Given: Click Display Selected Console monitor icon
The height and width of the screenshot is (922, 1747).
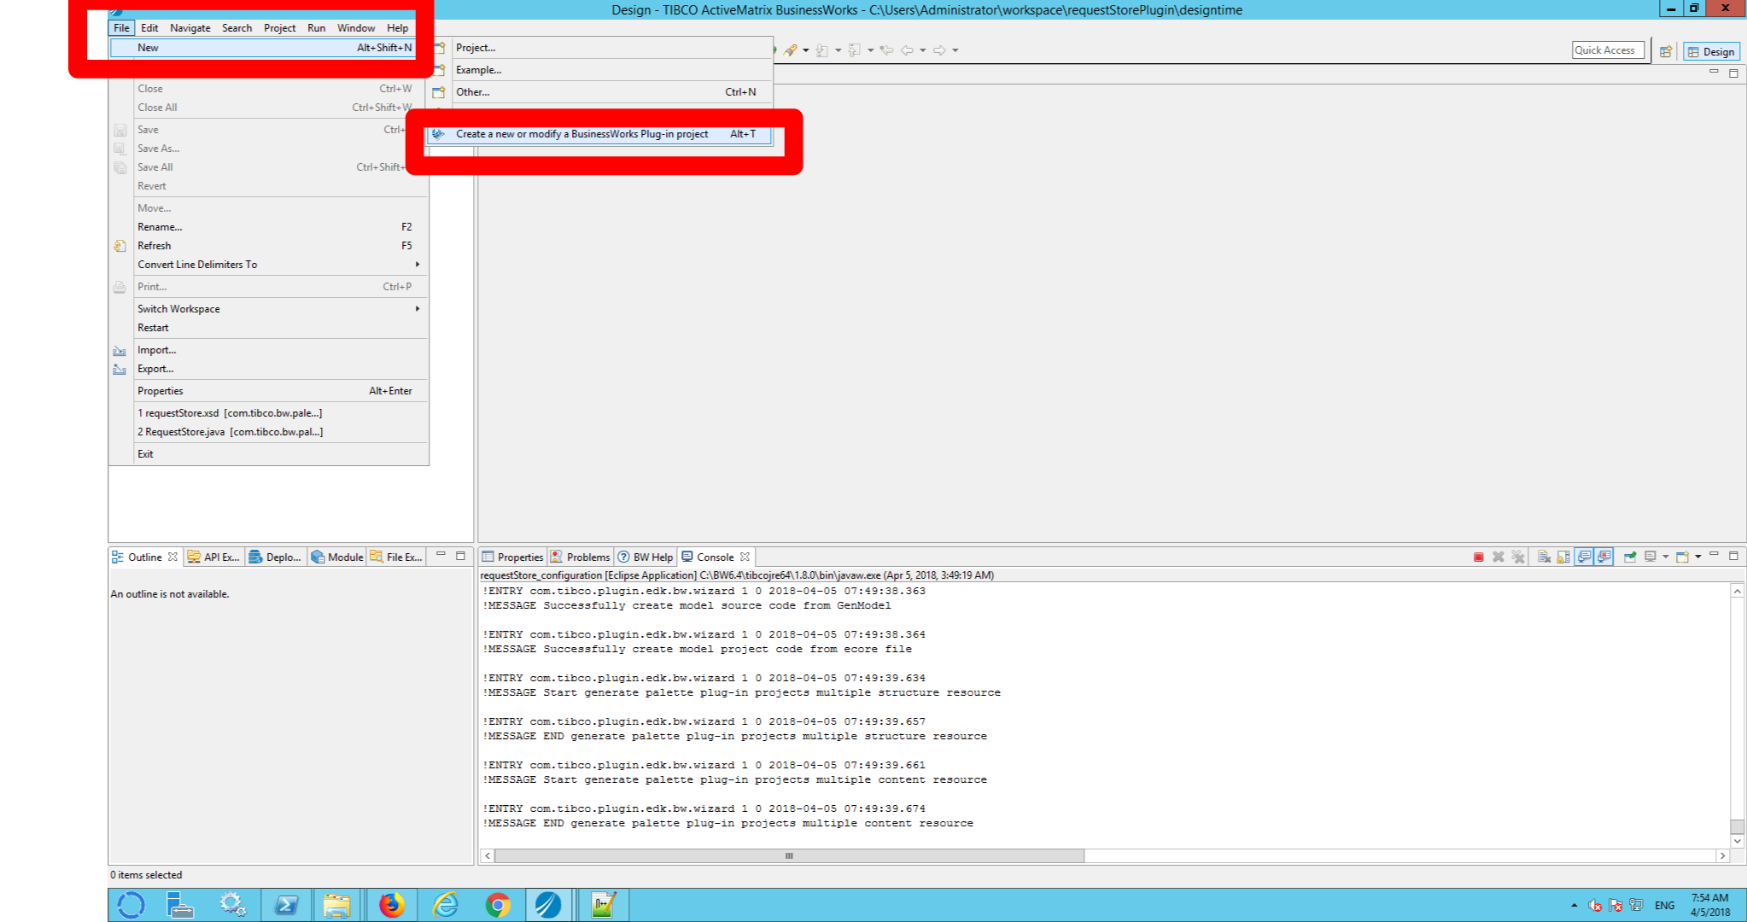Looking at the screenshot, I should pyautogui.click(x=1651, y=557).
